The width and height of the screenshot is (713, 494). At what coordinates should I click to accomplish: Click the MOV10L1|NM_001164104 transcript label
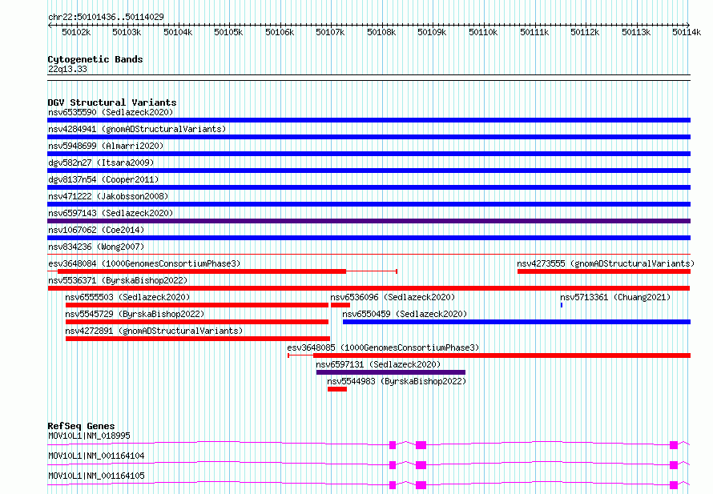pyautogui.click(x=96, y=456)
